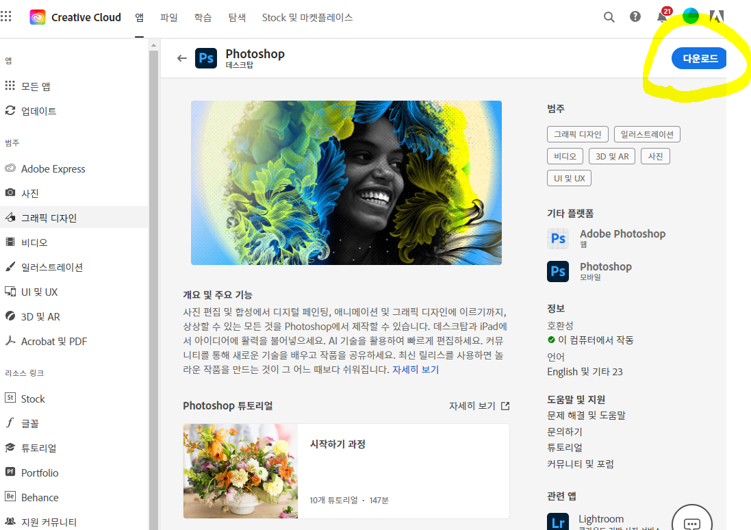Image resolution: width=751 pixels, height=530 pixels.
Task: Click the 일러스트레이션 category tag
Action: point(647,134)
